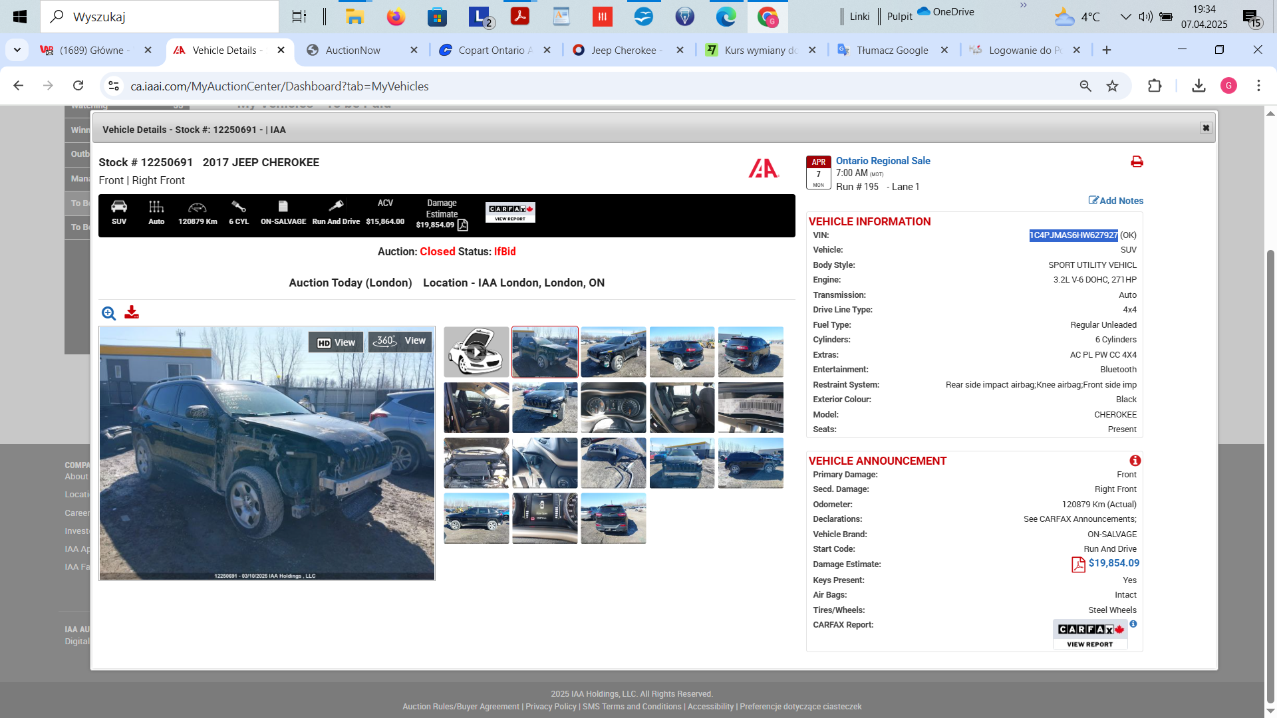The image size is (1277, 718).
Task: Click the Wyszukaj taskbar search box
Action: (160, 17)
